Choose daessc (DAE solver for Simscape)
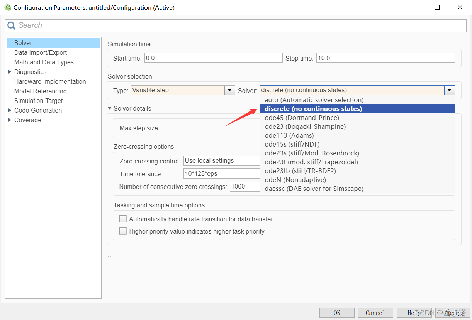The image size is (472, 320). tap(357, 189)
